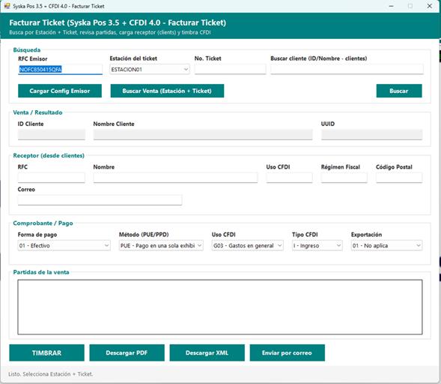Click Descargar PDF button

click(x=127, y=352)
